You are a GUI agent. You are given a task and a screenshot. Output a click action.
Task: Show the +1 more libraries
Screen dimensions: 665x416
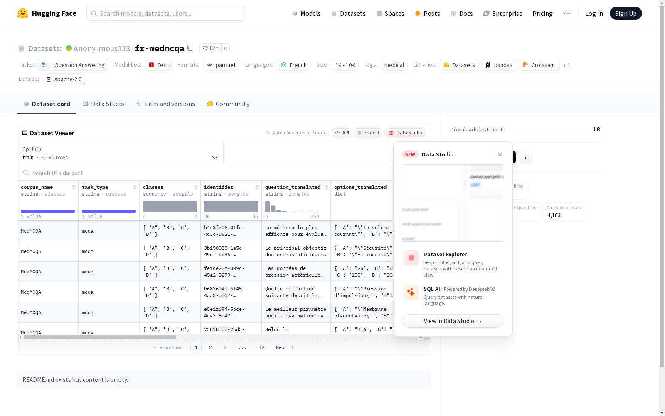566,65
